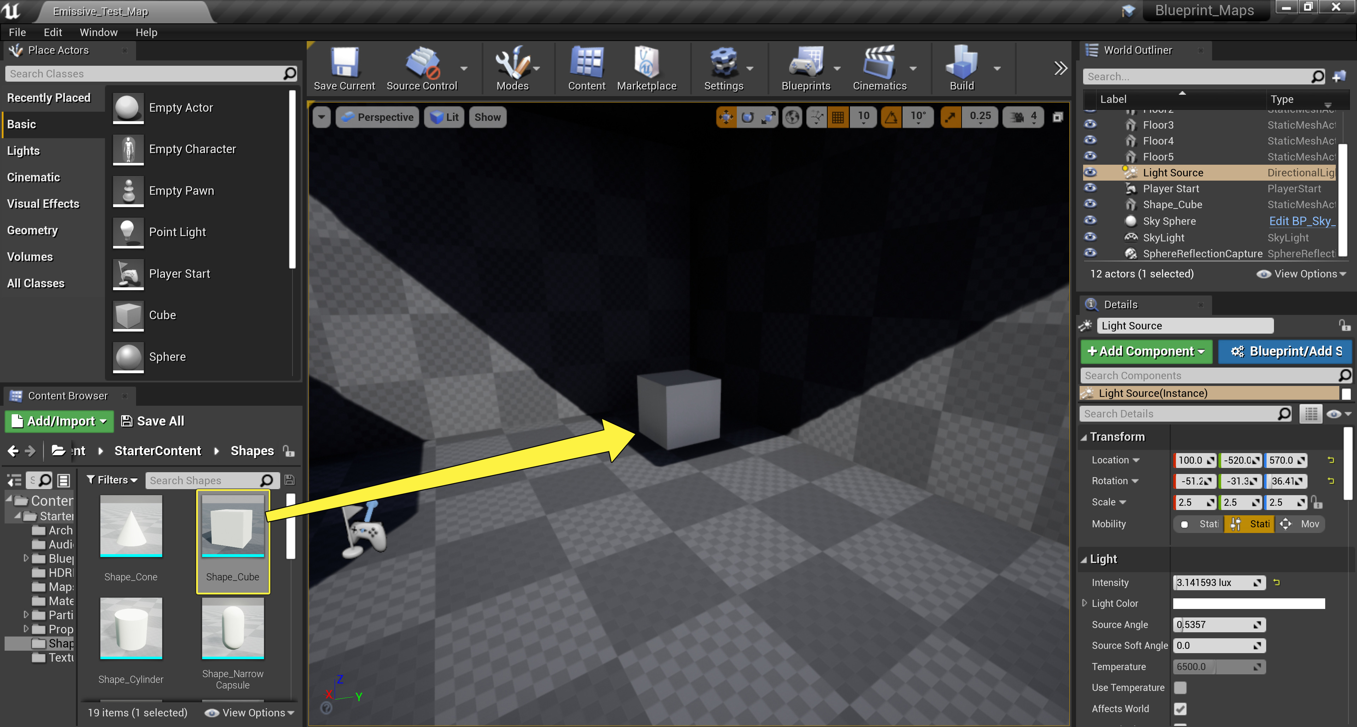Open the Window menu
This screenshot has height=727, width=1357.
point(98,32)
